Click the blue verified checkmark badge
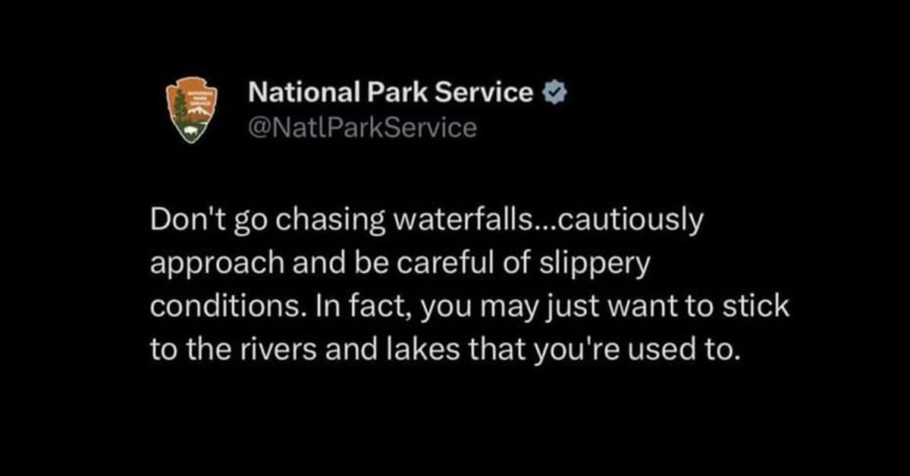The width and height of the screenshot is (910, 476). click(x=553, y=92)
